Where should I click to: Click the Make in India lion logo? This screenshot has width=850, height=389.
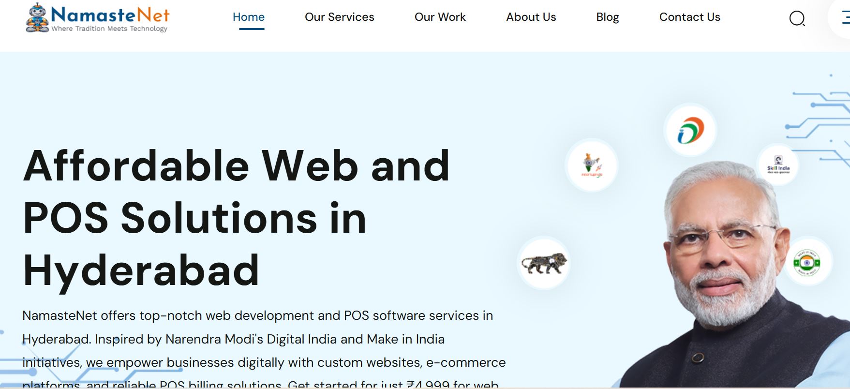544,263
